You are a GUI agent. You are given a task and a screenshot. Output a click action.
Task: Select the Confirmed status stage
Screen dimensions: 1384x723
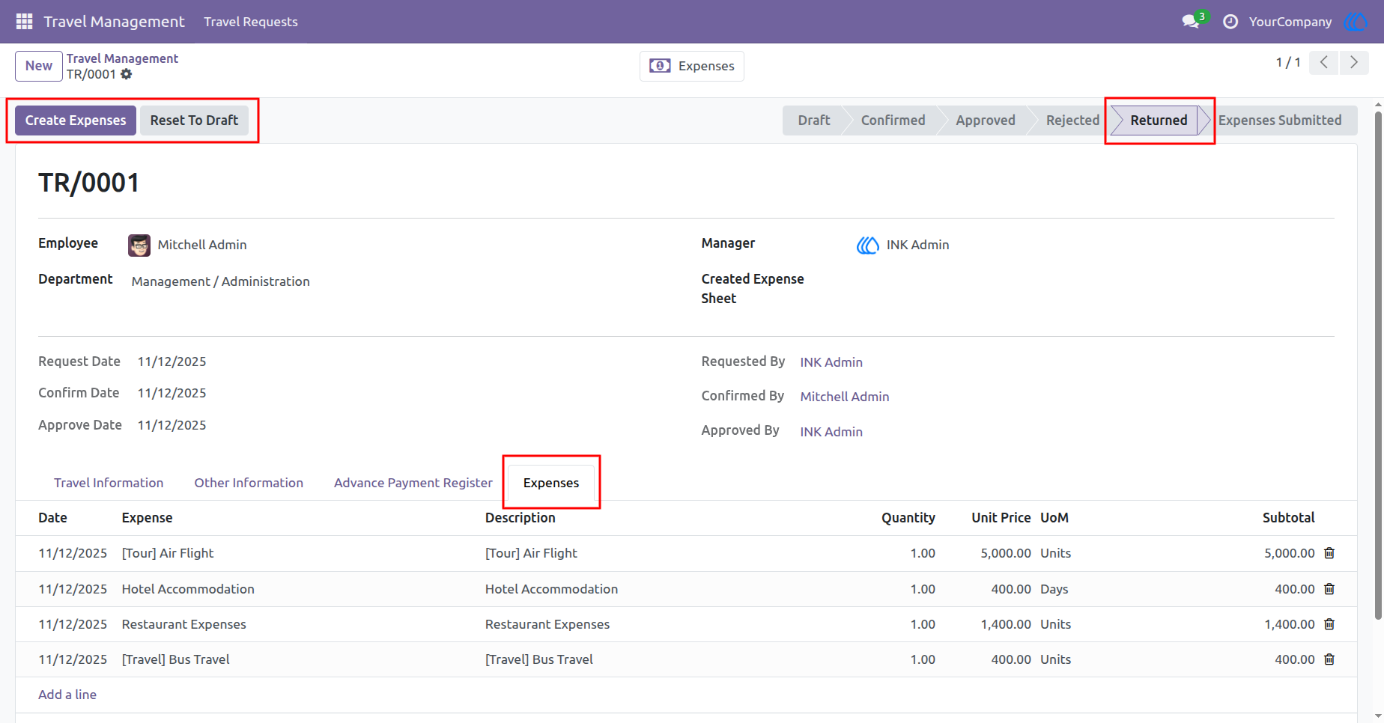coord(893,120)
